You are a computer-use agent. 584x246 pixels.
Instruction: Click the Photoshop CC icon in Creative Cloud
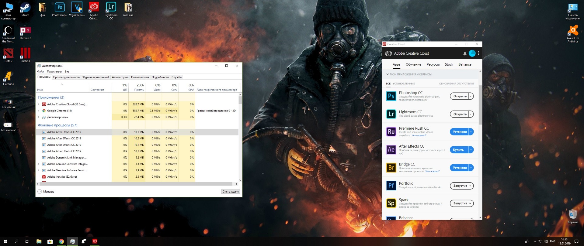click(x=391, y=96)
